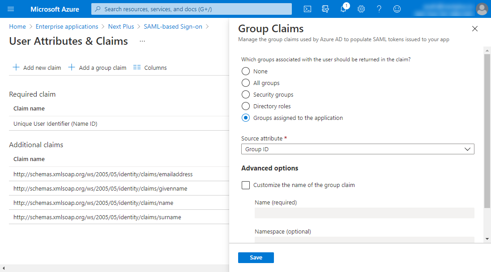
Task: Show notifications via the bell icon
Action: coord(343,9)
